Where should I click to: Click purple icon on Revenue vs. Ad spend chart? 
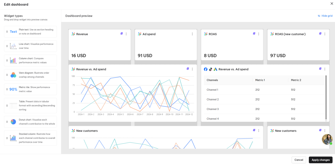[x=188, y=69]
